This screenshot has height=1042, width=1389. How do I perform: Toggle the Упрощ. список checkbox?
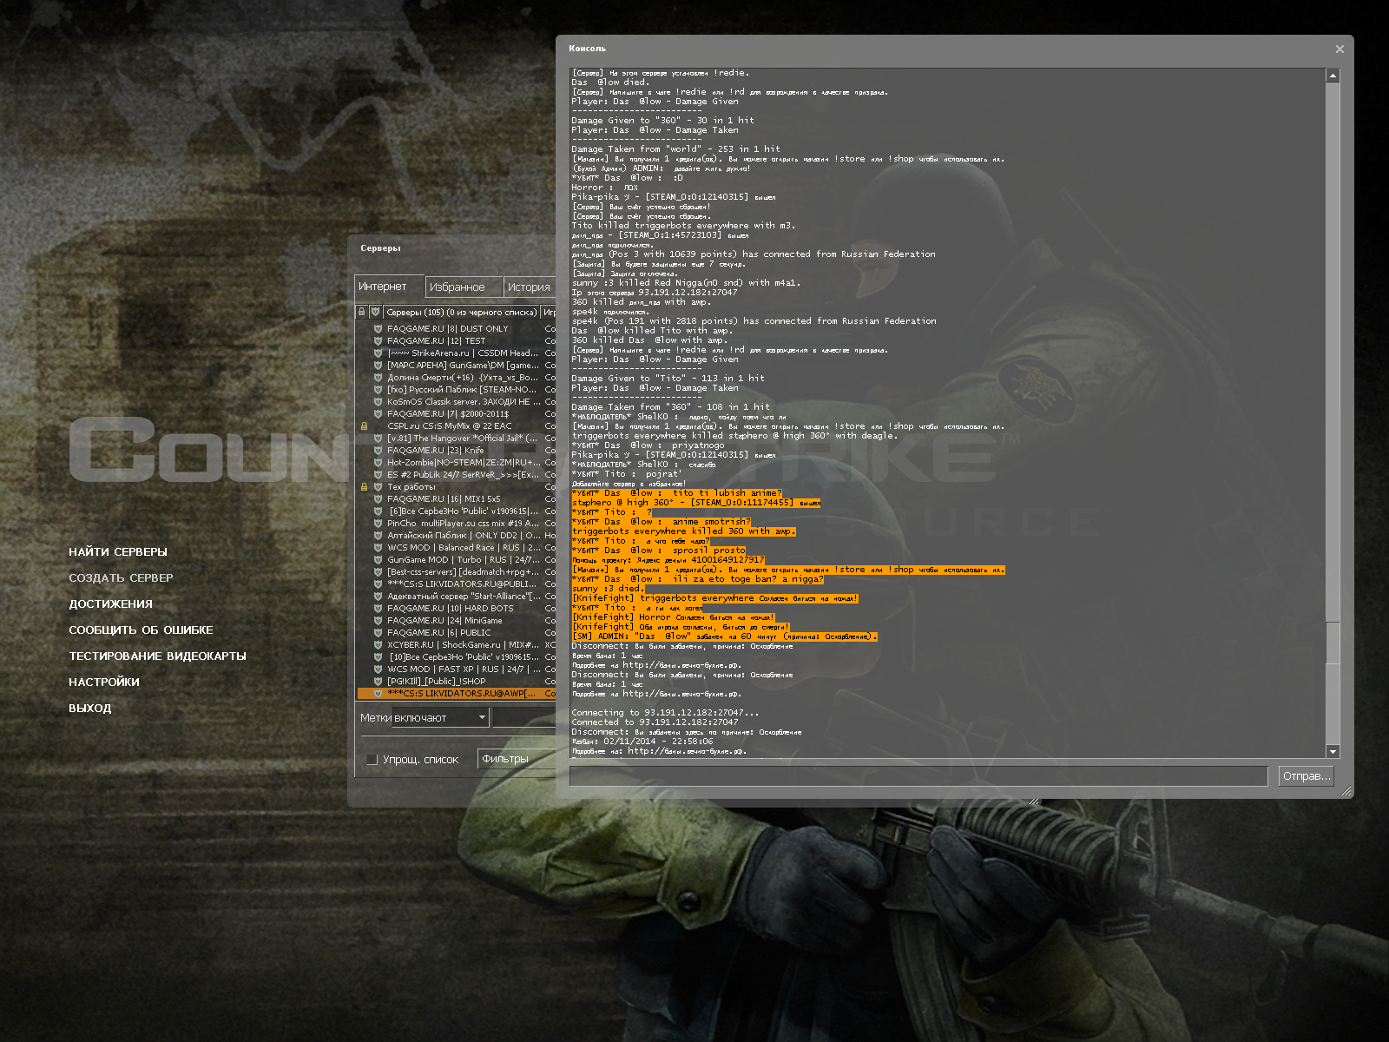point(372,760)
